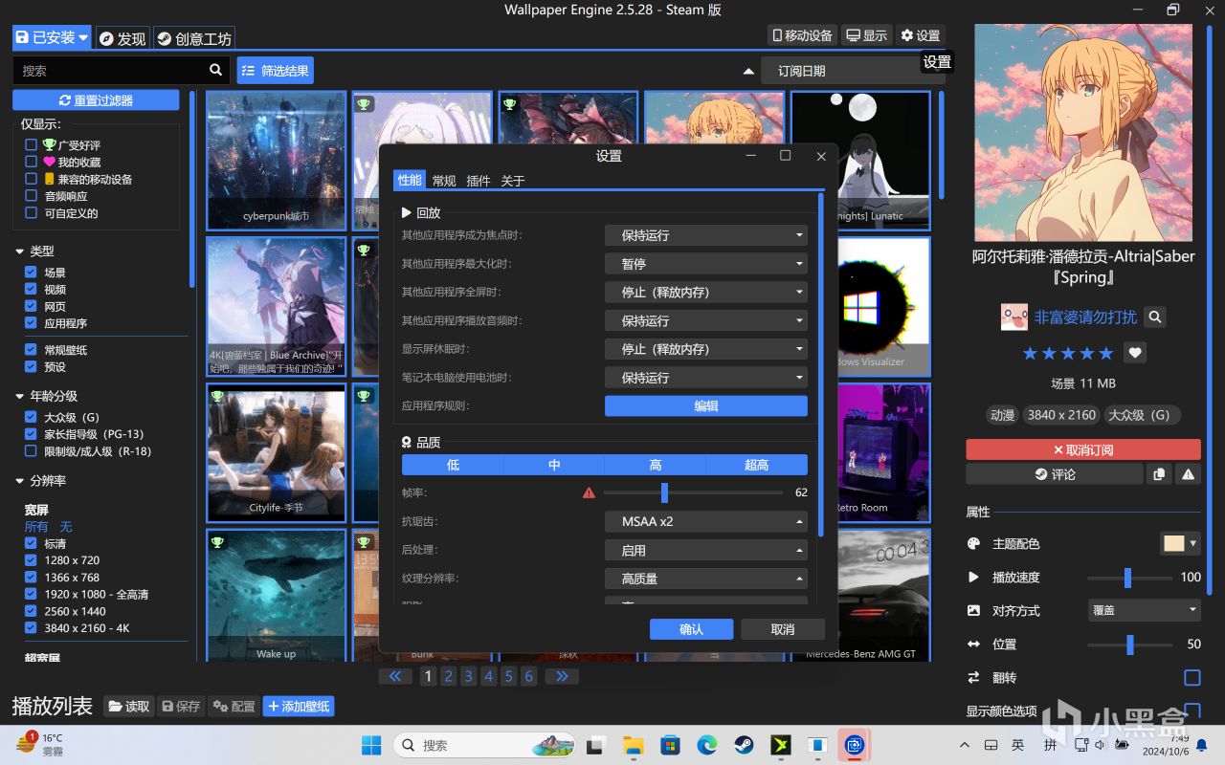This screenshot has width=1225, height=765.
Task: Go to next page double-arrow
Action: click(562, 676)
